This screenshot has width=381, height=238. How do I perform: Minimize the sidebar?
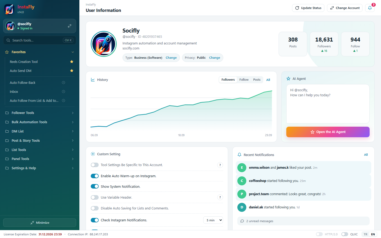(40, 223)
